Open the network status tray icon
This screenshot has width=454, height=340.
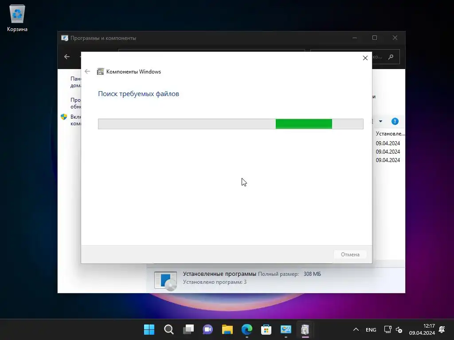point(387,329)
